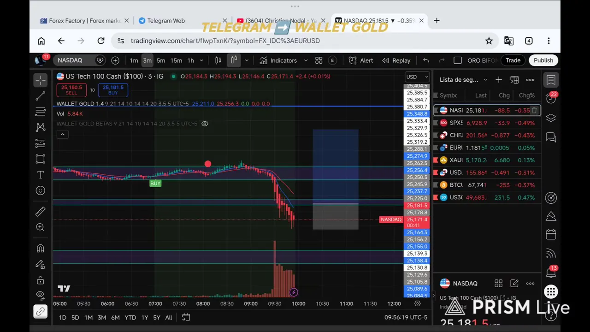Reload the page in browser
Image resolution: width=590 pixels, height=332 pixels.
tap(101, 41)
